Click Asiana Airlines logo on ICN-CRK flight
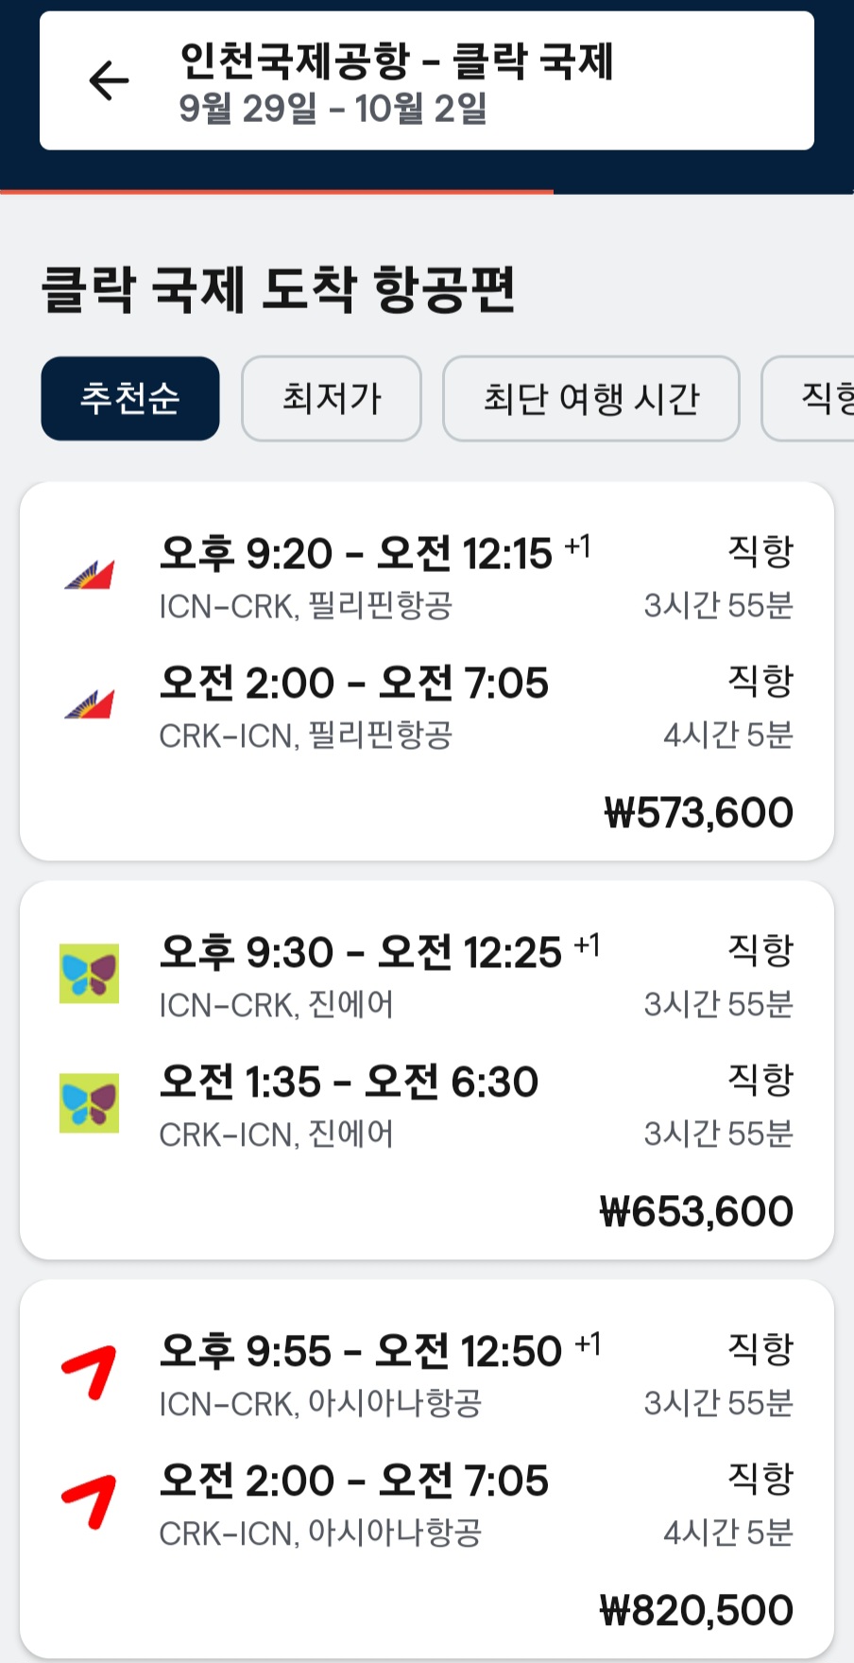The image size is (854, 1663). tap(90, 1372)
